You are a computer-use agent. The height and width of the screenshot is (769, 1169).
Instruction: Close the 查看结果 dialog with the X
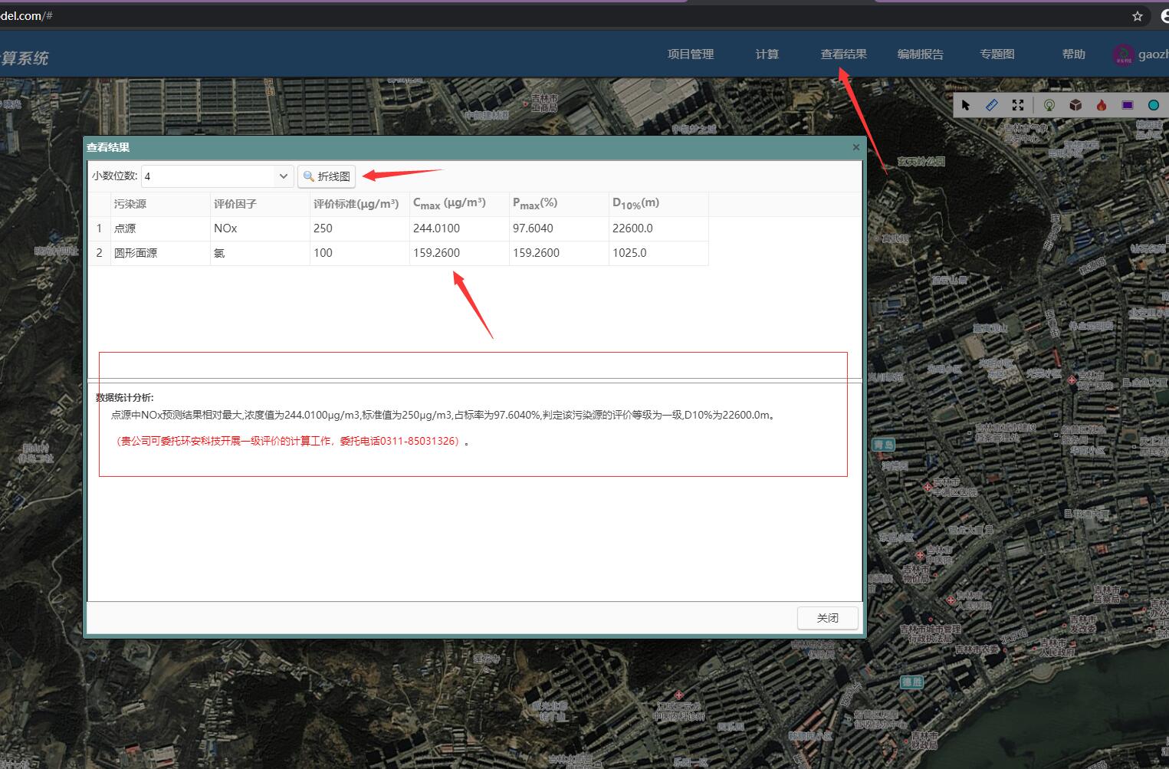coord(856,147)
